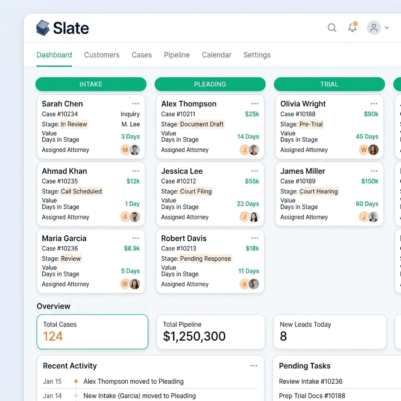Click the In Review stage tag
This screenshot has width=401, height=401.
[x=74, y=124]
